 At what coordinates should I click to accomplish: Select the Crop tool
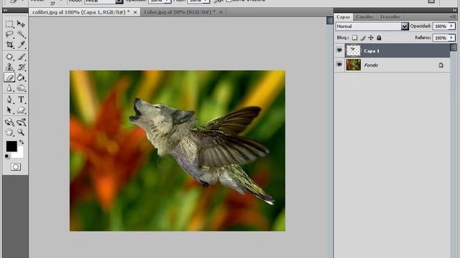coord(9,44)
